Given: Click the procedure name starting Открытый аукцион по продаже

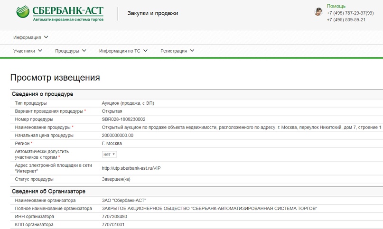Looking at the screenshot, I should tap(242, 128).
